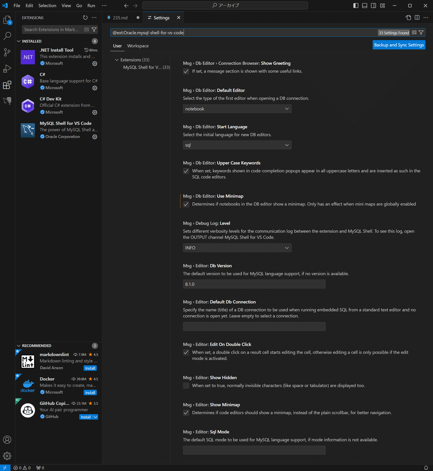Collapse the Extensions (33) tree node
Viewport: 433px width, 471px height.
click(x=117, y=60)
